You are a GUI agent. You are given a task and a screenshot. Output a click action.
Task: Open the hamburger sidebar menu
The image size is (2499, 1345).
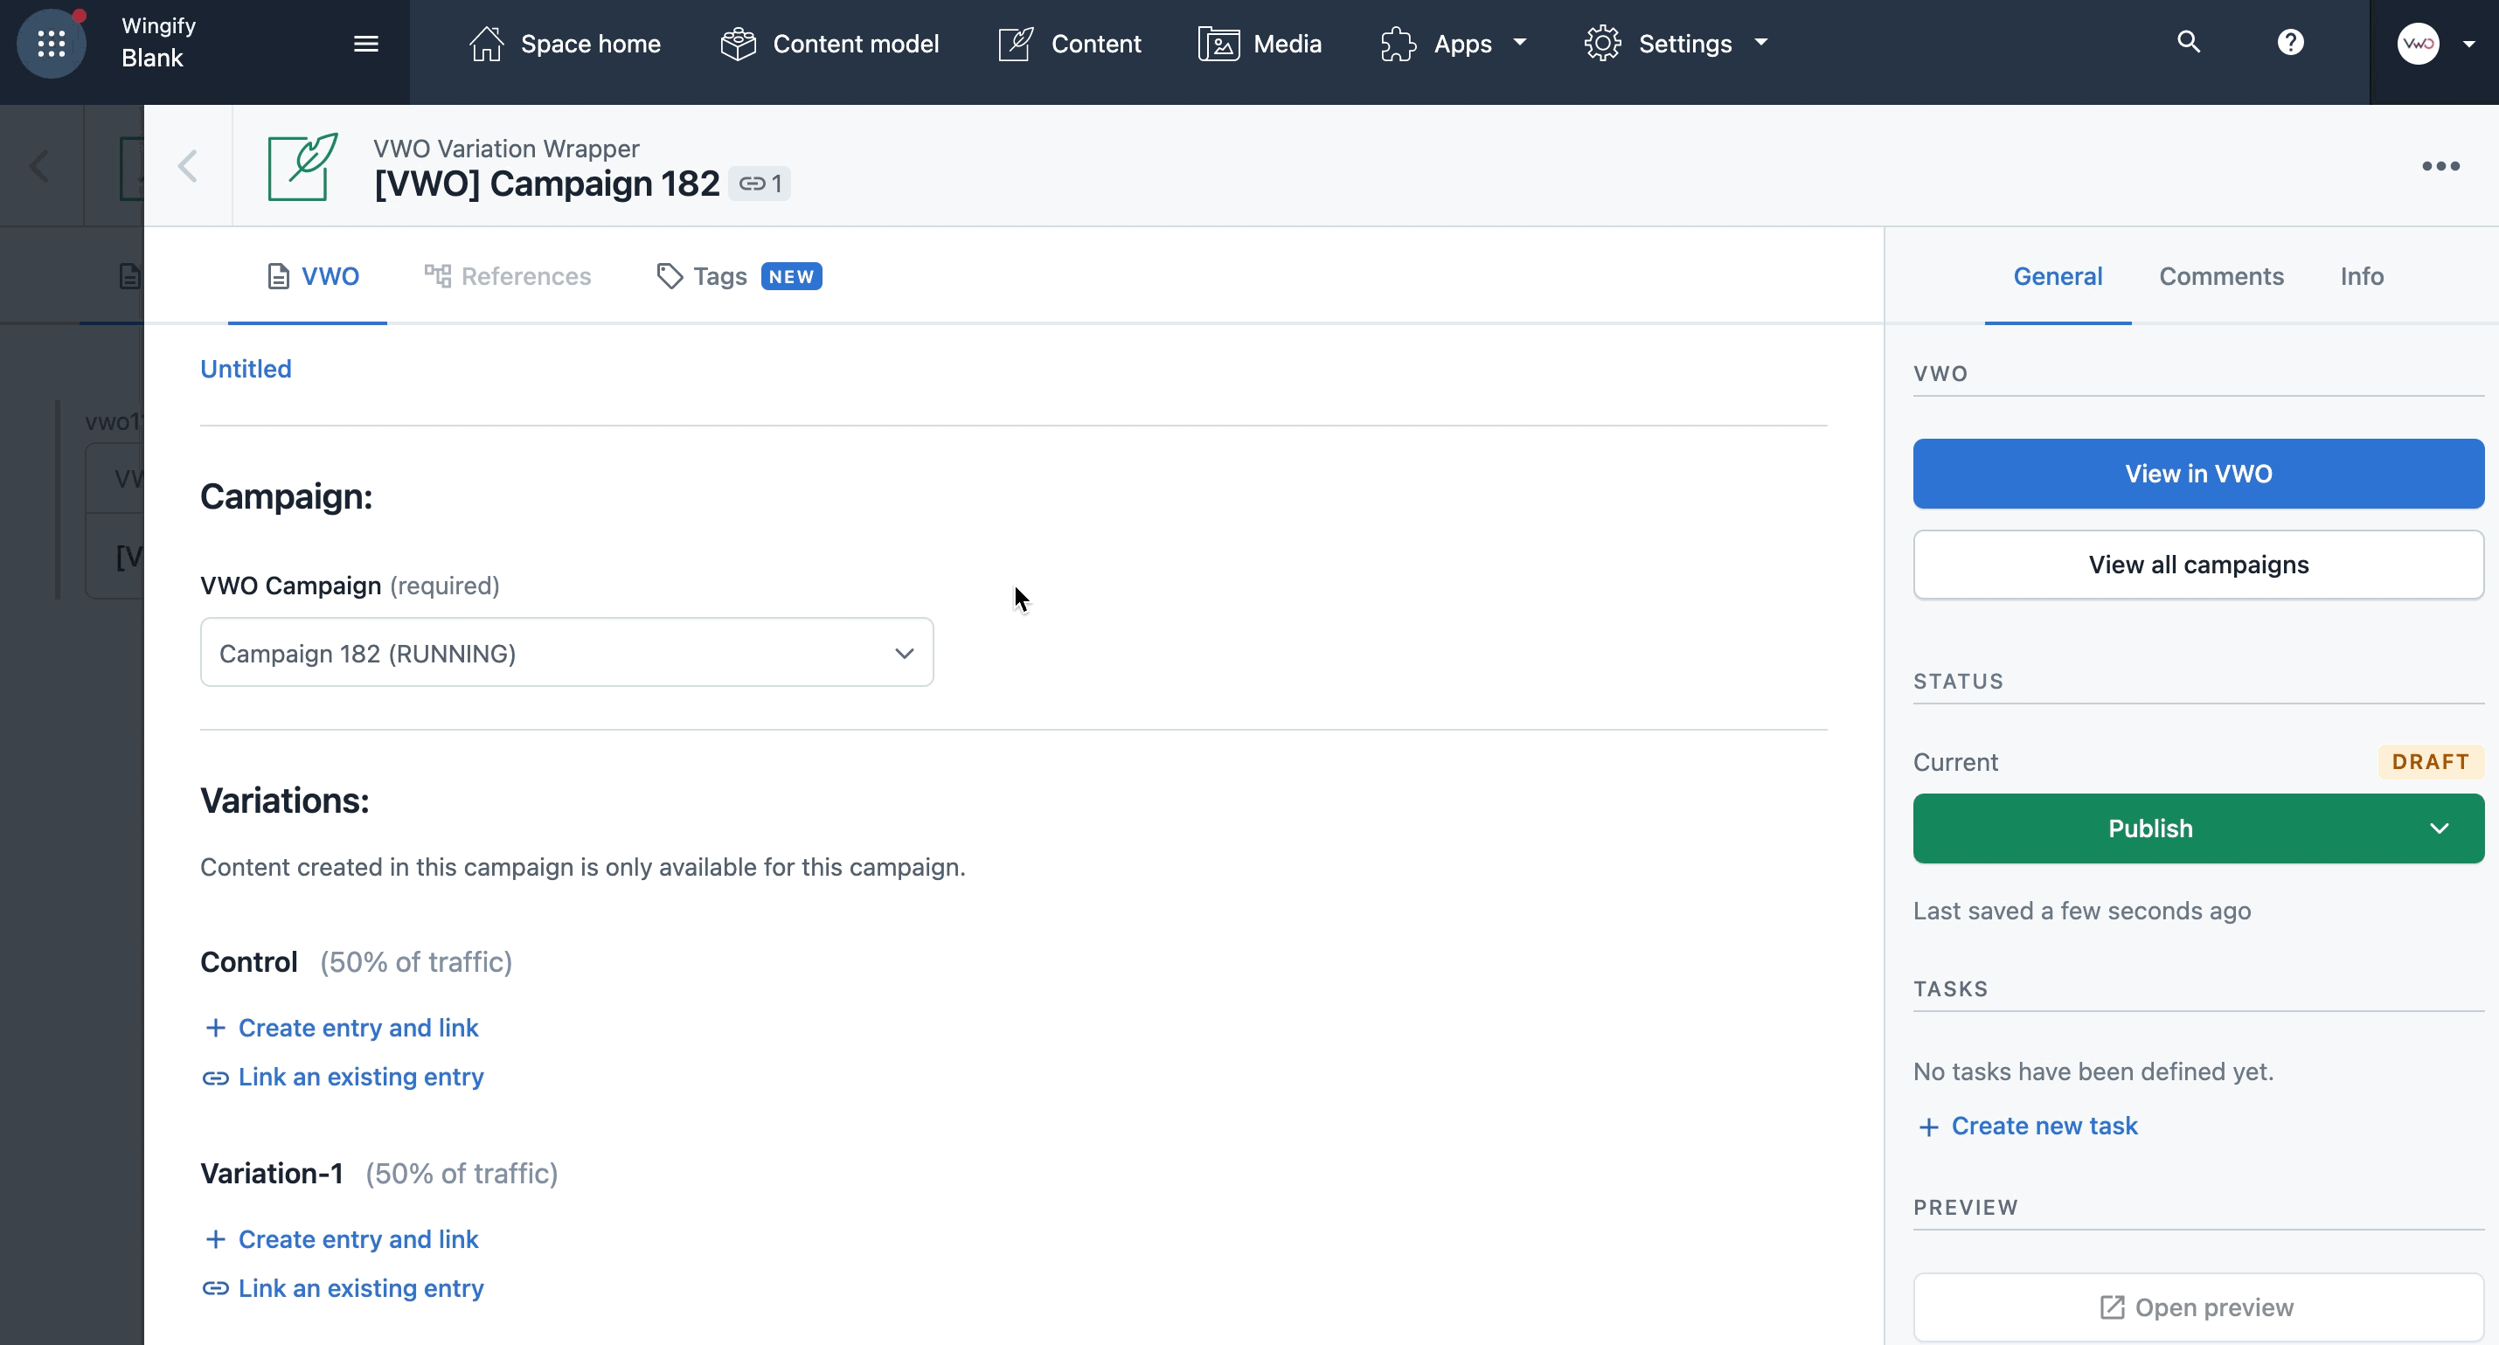coord(365,44)
